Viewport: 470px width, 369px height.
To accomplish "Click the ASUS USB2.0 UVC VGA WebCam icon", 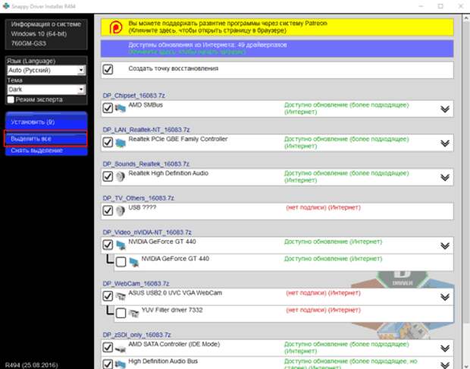I will tap(121, 297).
